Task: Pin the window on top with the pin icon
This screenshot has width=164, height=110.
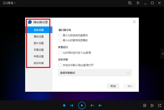Action: [138, 3]
